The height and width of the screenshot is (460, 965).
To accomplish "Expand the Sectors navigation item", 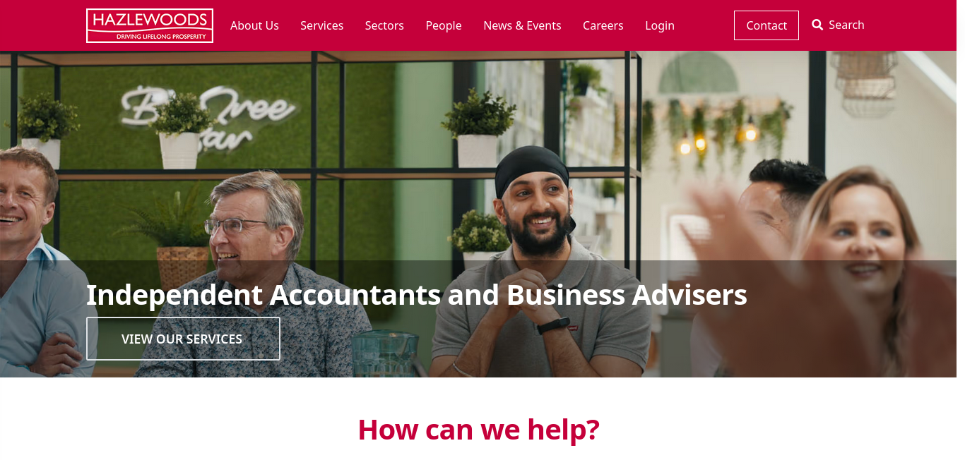I will click(x=384, y=25).
